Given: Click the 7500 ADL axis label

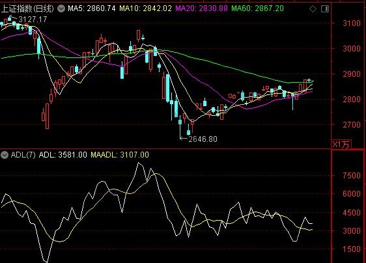Looking at the screenshot, I should [x=352, y=176].
